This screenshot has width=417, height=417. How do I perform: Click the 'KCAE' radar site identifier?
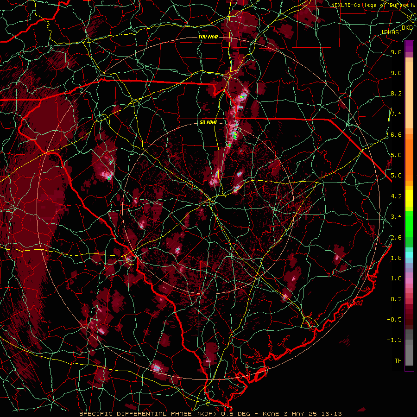(x=271, y=414)
